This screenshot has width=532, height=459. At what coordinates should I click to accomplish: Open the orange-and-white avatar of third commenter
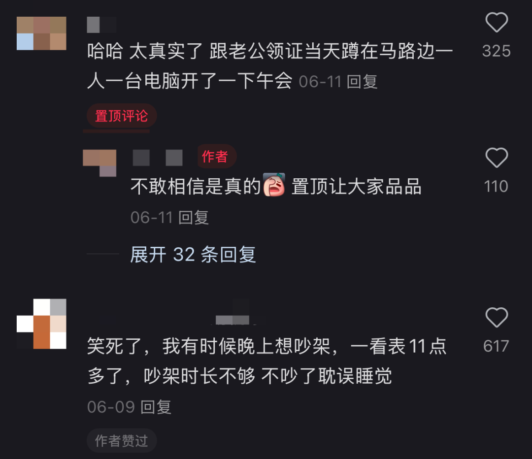41,324
